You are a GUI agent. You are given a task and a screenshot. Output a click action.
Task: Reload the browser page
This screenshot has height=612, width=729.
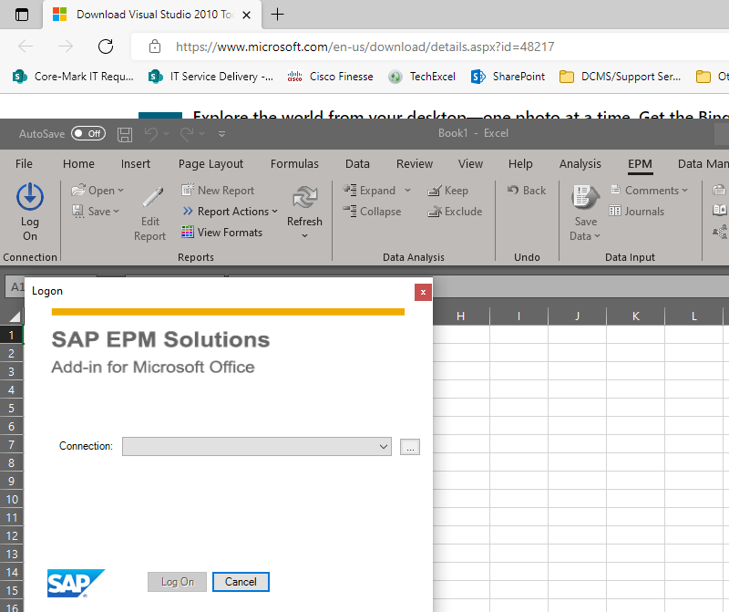click(106, 47)
